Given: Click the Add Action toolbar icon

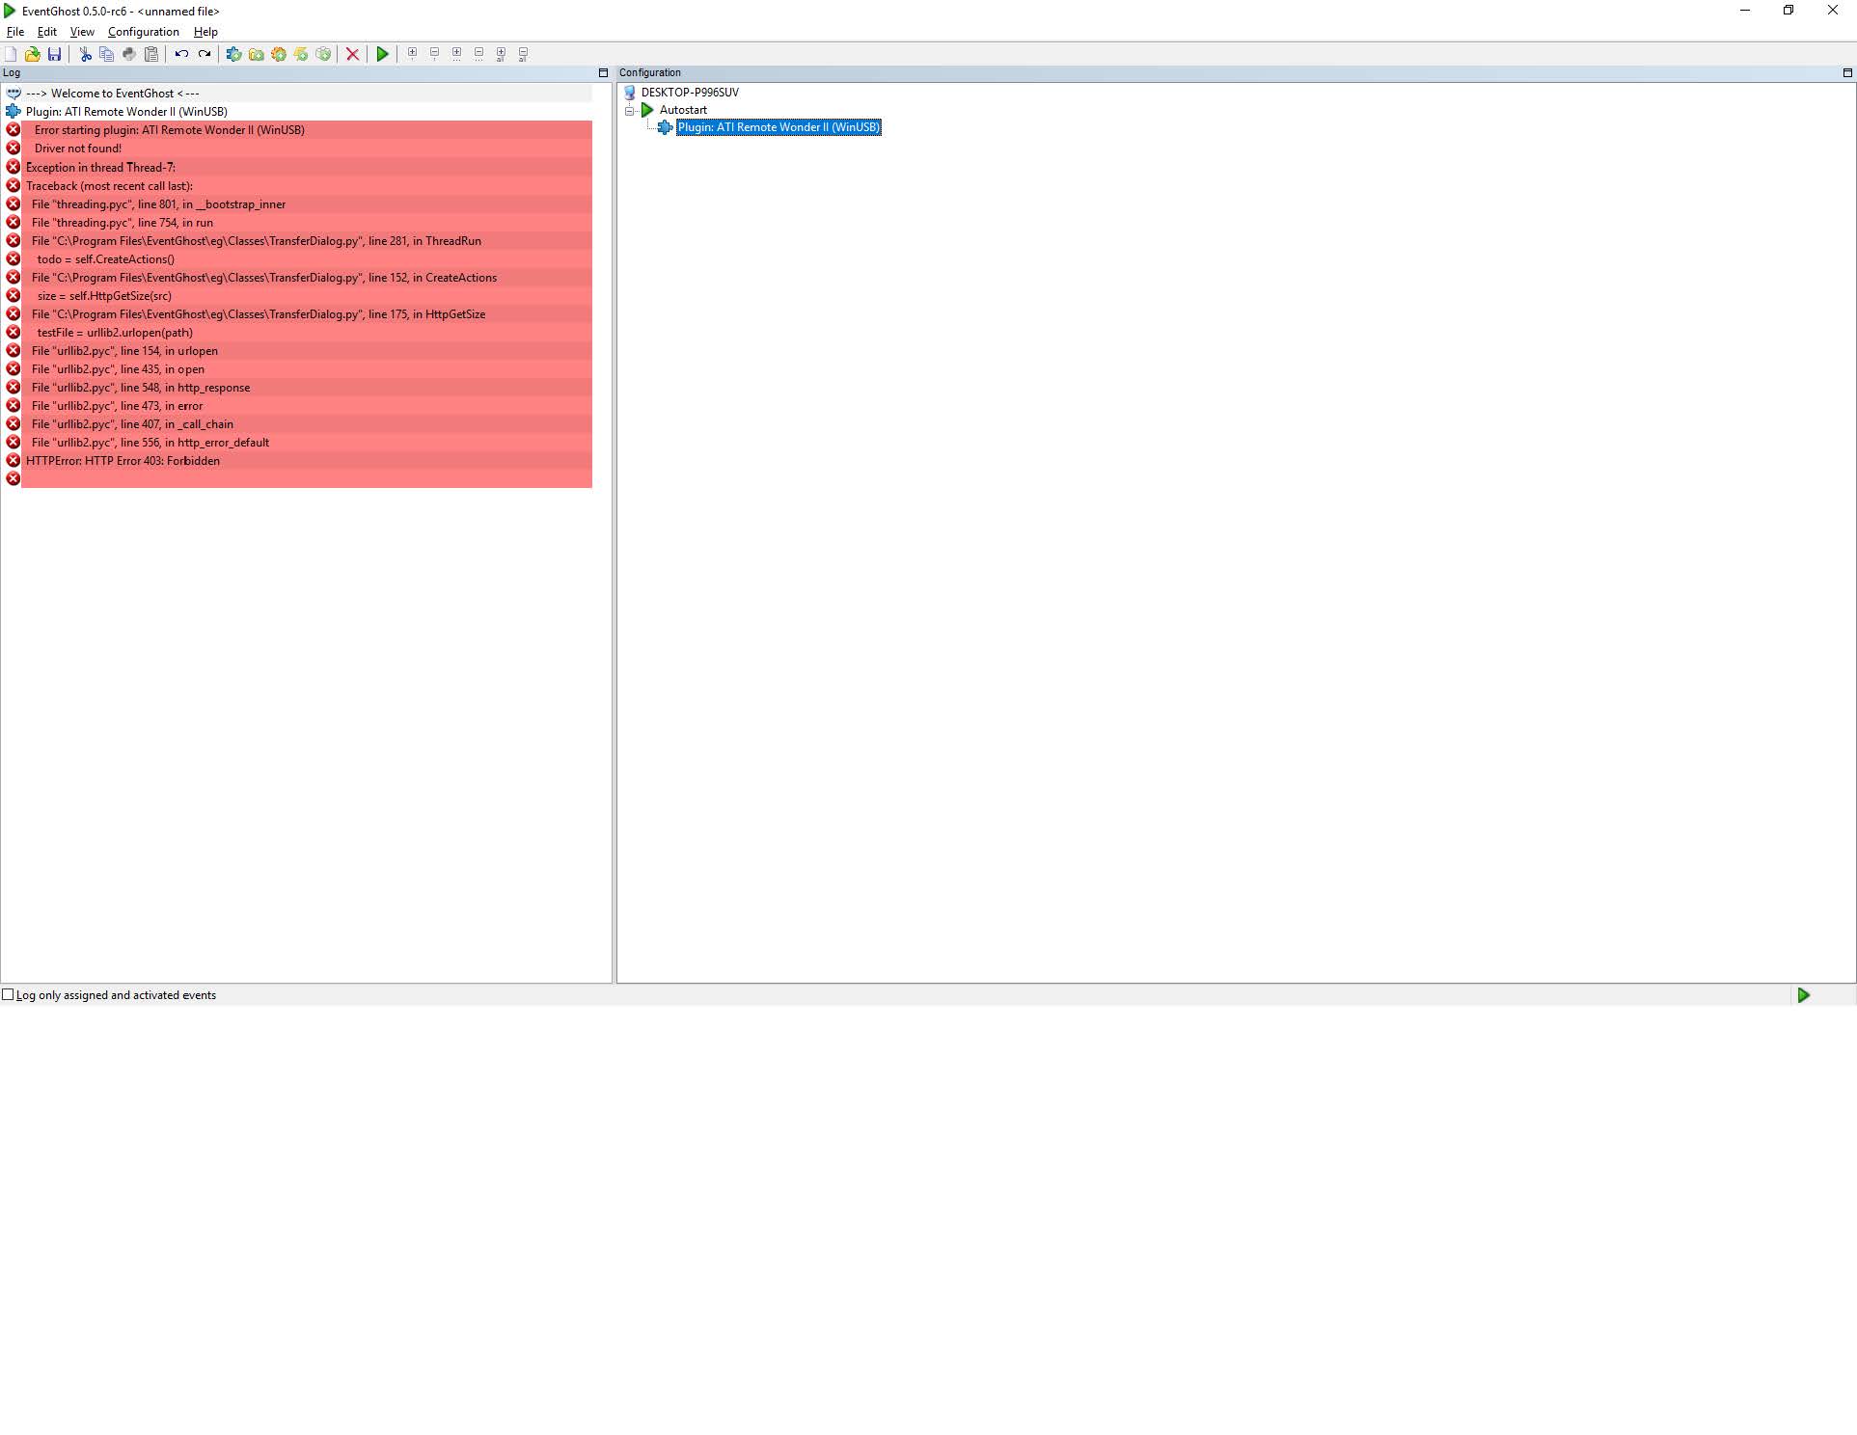Looking at the screenshot, I should (x=323, y=54).
